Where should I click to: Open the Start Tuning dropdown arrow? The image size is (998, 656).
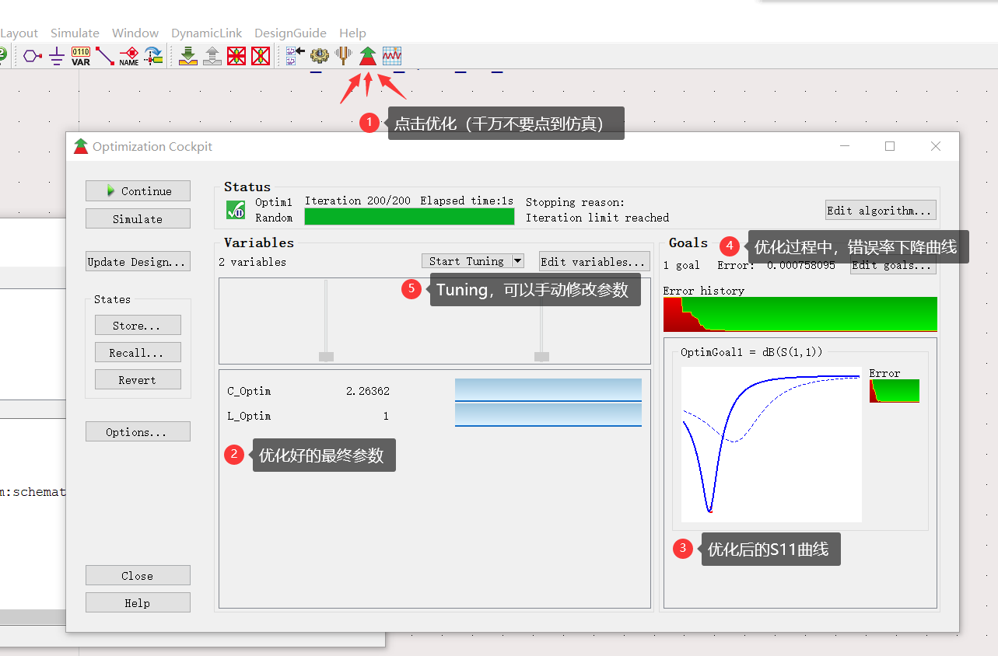[x=517, y=260]
